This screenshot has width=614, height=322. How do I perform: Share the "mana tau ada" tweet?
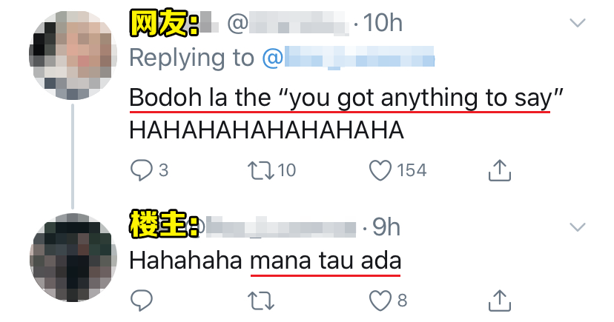pos(500,300)
